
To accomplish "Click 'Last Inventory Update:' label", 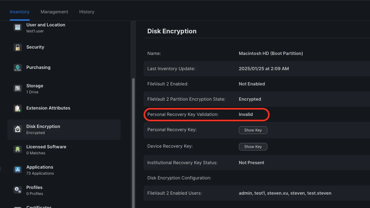I will (x=171, y=69).
